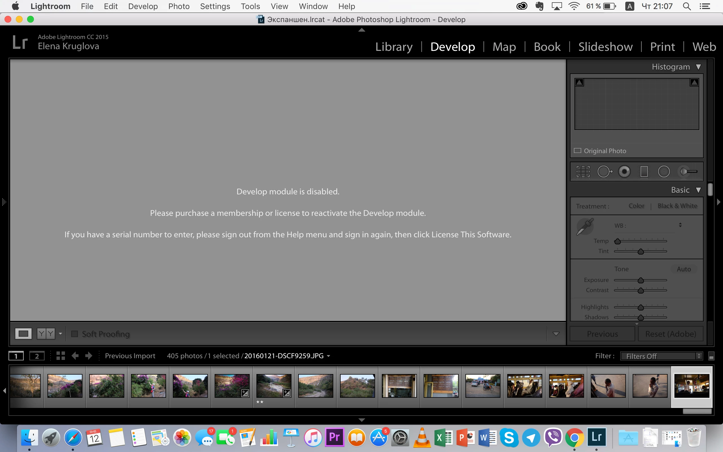The width and height of the screenshot is (723, 452).
Task: Collapse the Histogram panel
Action: [698, 67]
